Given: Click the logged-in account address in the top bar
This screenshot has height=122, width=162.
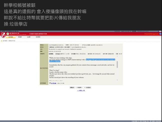Looking at the screenshot, I should [12, 31].
